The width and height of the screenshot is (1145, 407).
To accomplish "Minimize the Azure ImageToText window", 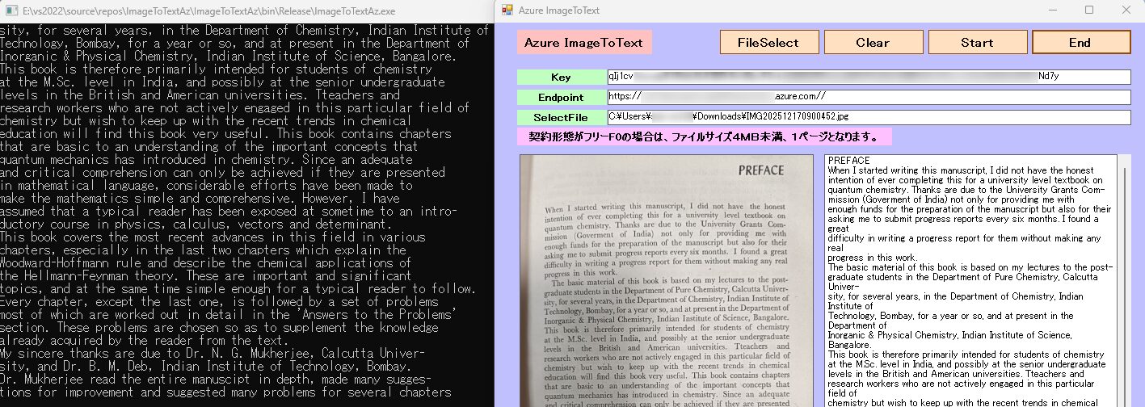I will pyautogui.click(x=1052, y=10).
